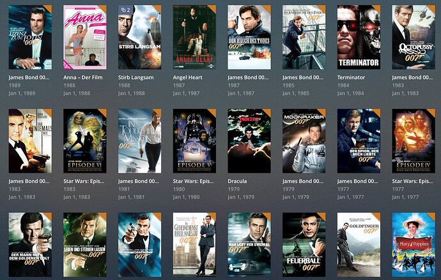Open the Feuerball poster
441x280 pixels.
[304, 245]
